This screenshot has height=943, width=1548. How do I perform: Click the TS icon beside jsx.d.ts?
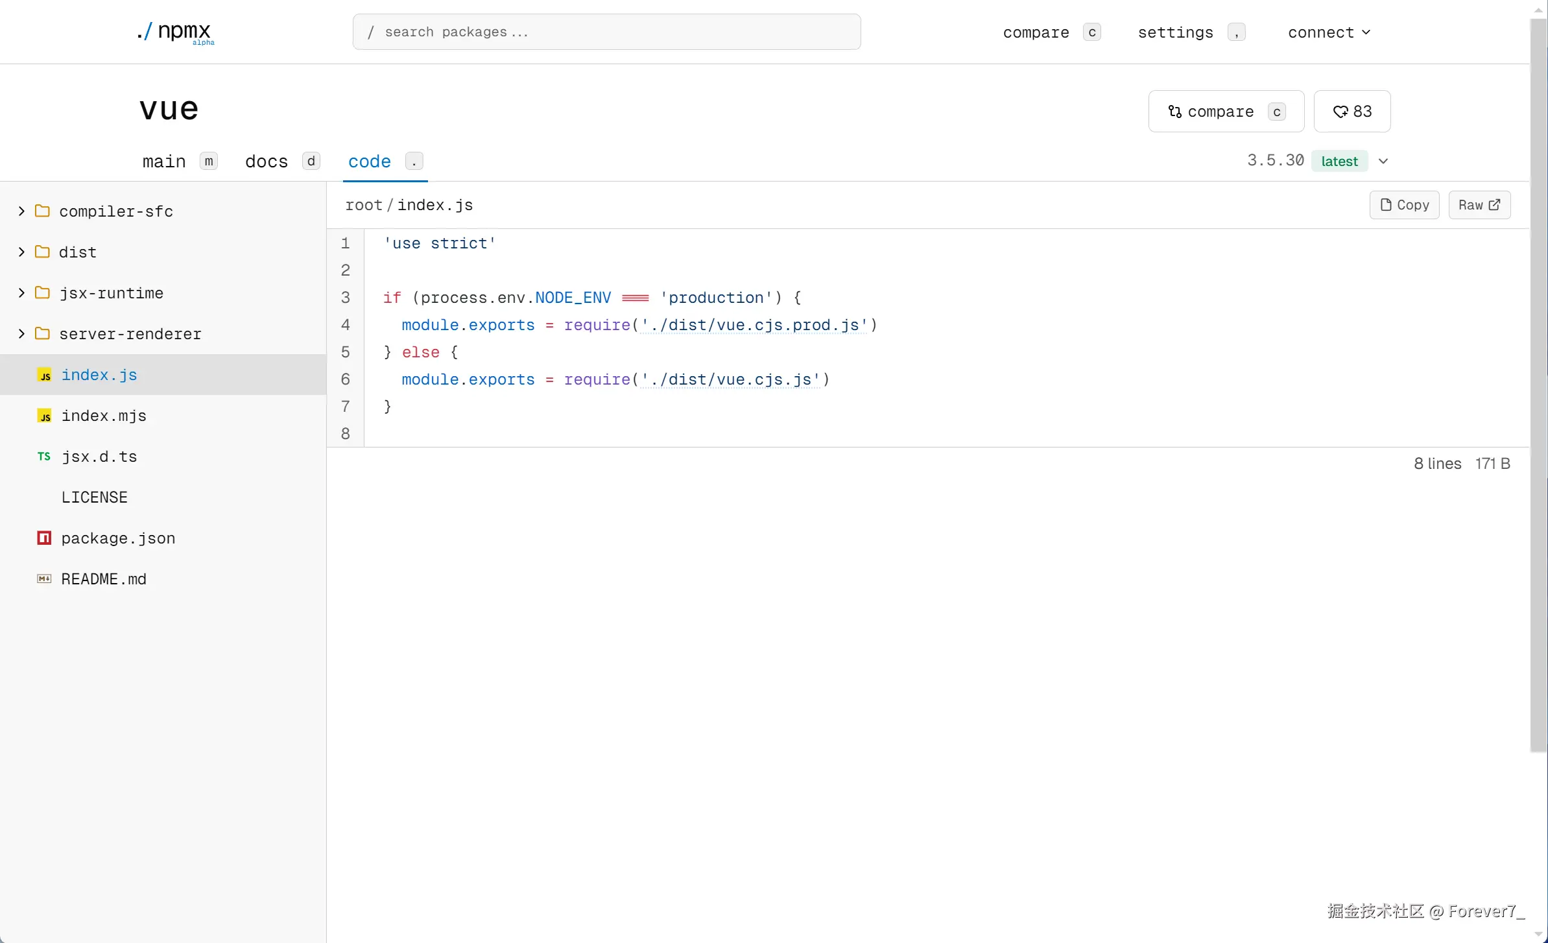coord(44,457)
